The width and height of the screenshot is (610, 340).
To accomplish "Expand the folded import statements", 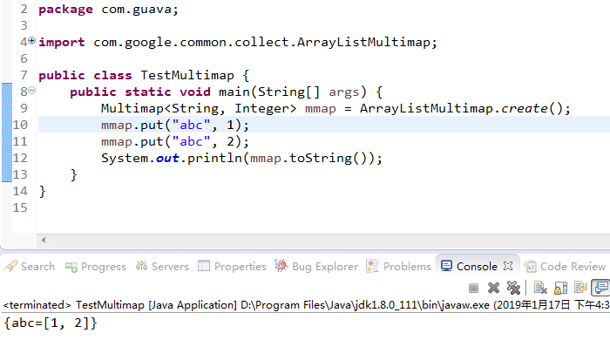I will pyautogui.click(x=32, y=40).
